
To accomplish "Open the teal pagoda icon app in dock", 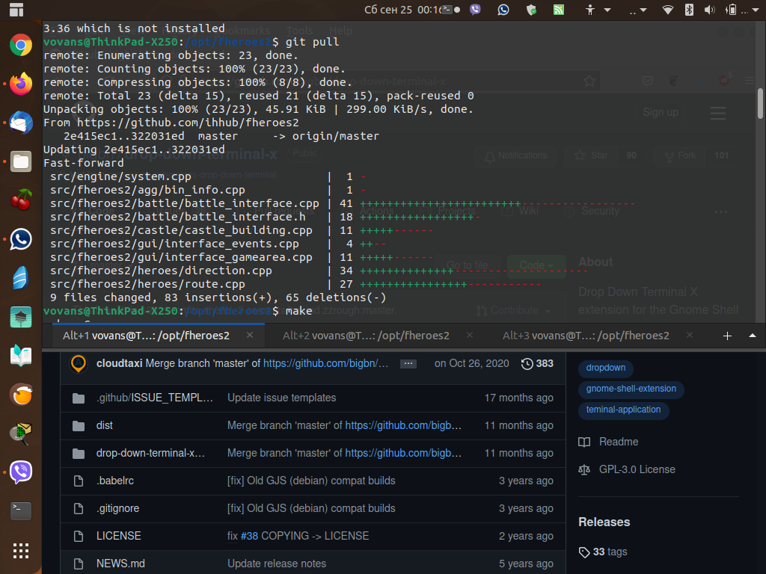I will tap(20, 317).
